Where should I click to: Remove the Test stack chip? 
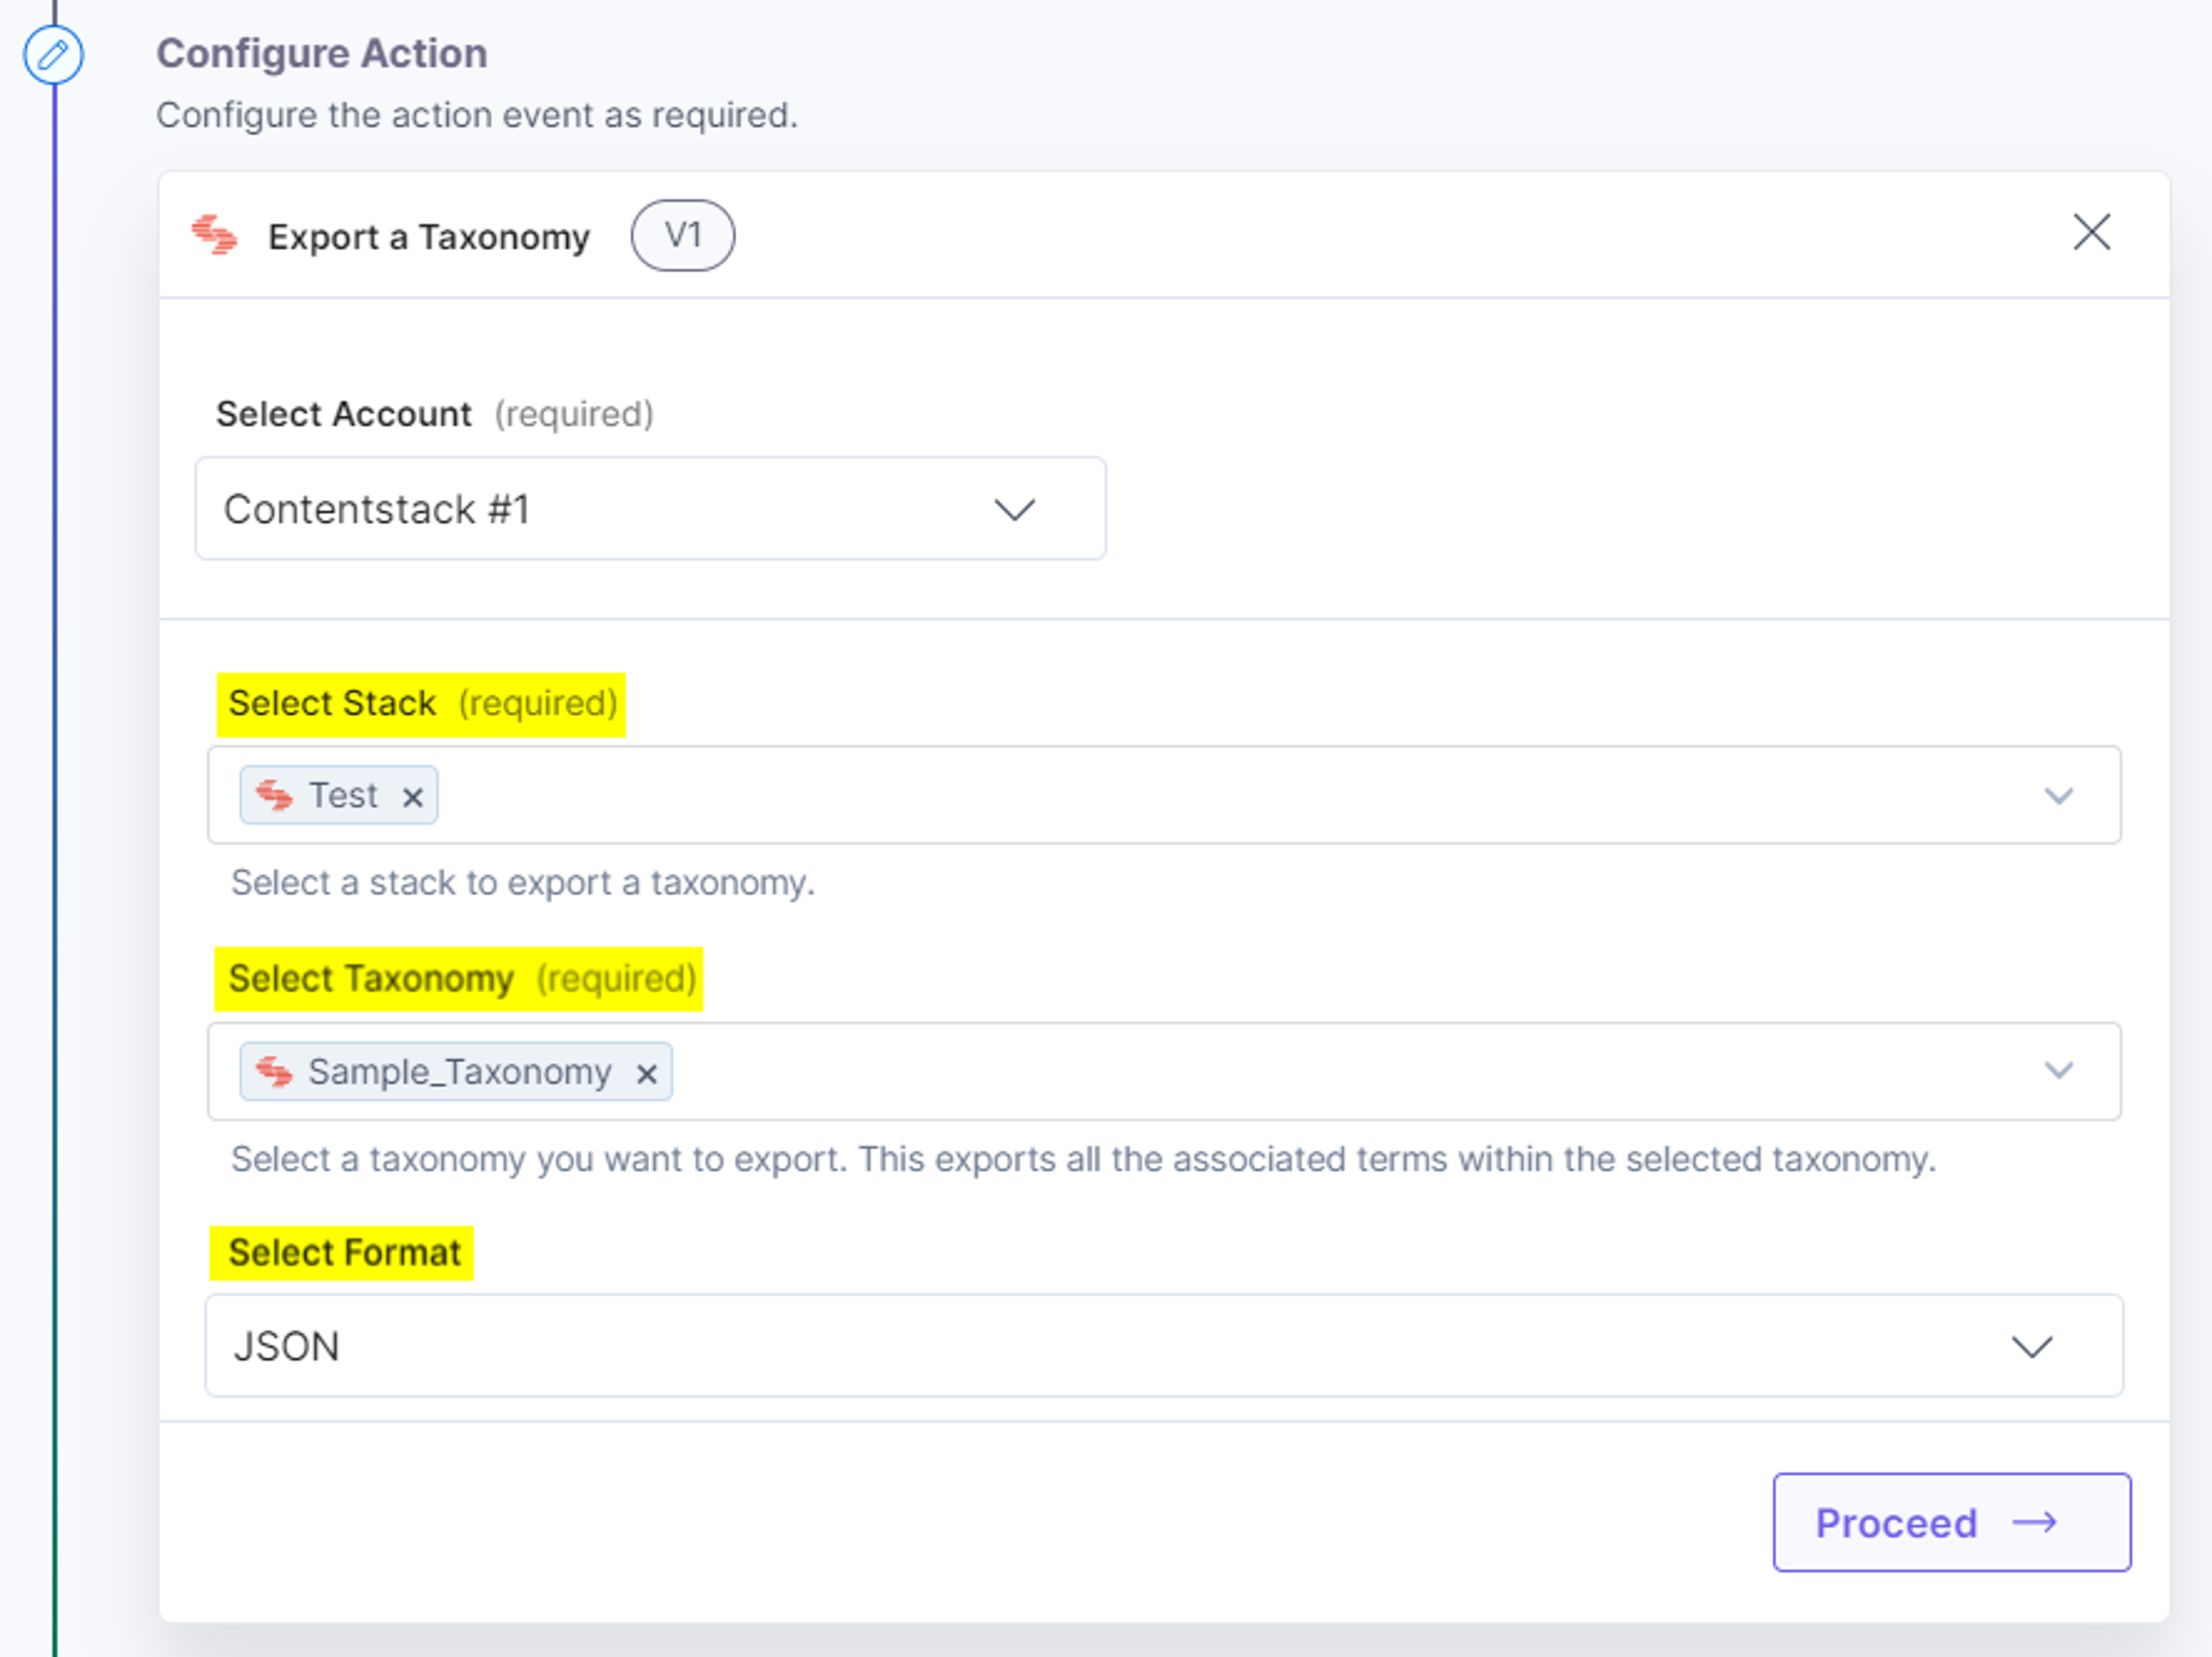(412, 796)
